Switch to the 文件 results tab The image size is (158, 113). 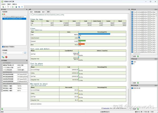pos(31,12)
